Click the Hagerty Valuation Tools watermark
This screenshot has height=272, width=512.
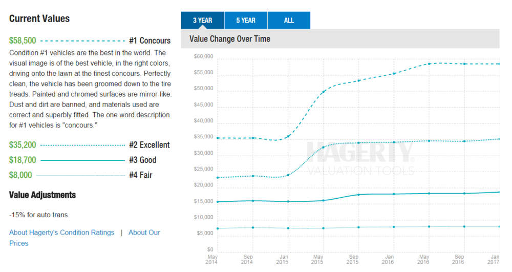(x=360, y=159)
